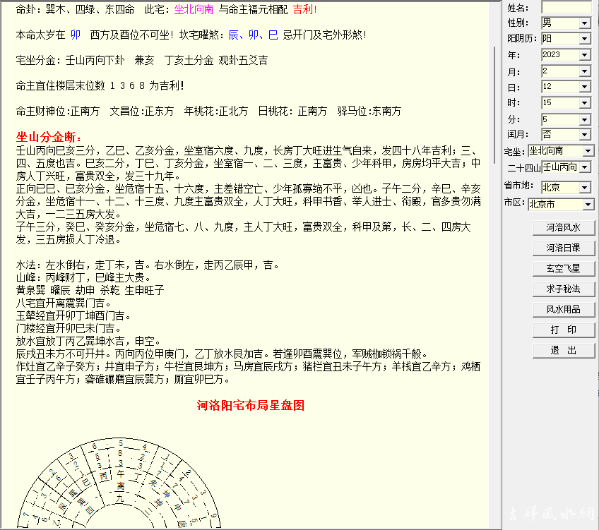Expand the 阳阴历 calendar type dropdown
Viewport: 599px width, 530px height.
pos(584,39)
